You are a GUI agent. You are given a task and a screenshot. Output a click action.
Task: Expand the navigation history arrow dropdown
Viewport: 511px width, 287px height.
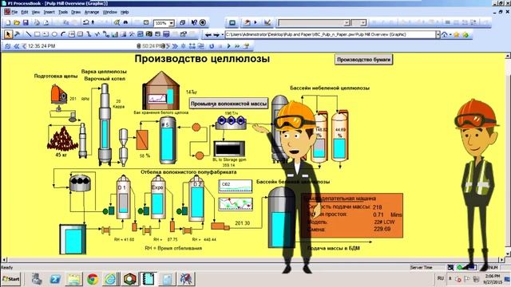223,34
